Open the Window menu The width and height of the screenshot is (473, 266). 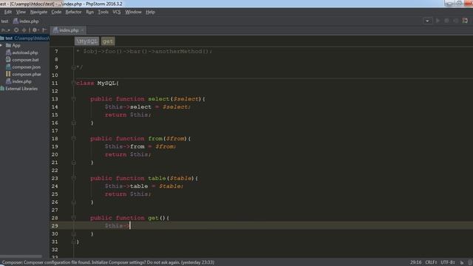pyautogui.click(x=133, y=12)
